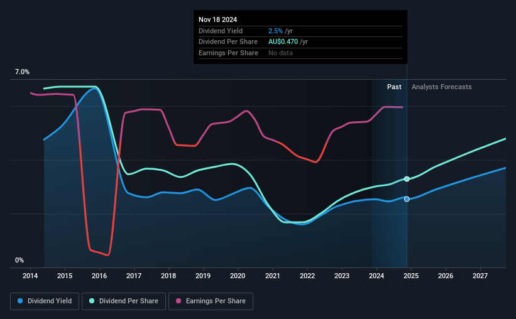Click the 2026 x-axis year label
The image size is (516, 319).
446,276
